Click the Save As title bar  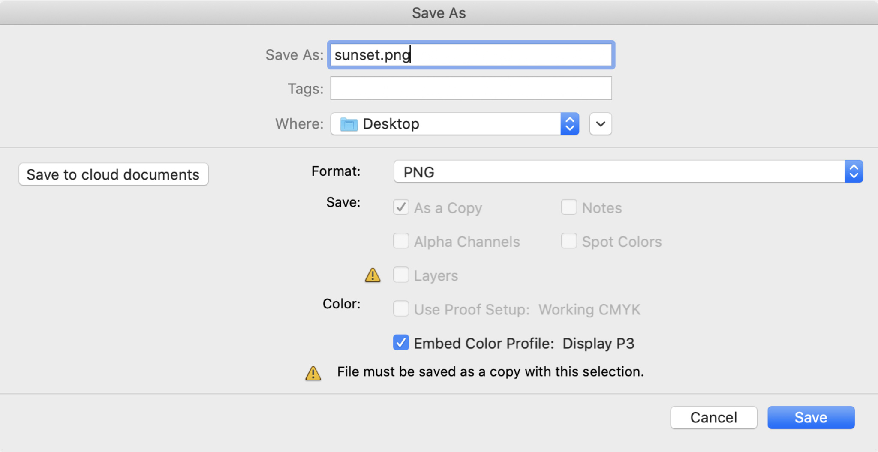[439, 13]
